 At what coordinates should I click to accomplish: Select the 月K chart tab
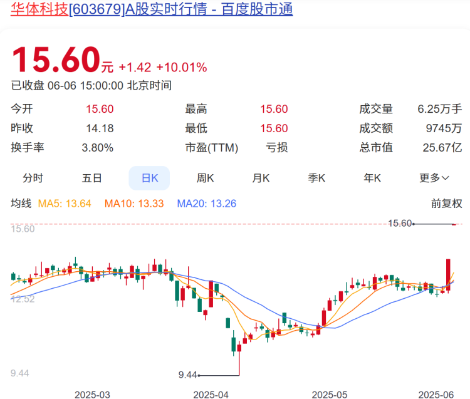coord(261,178)
